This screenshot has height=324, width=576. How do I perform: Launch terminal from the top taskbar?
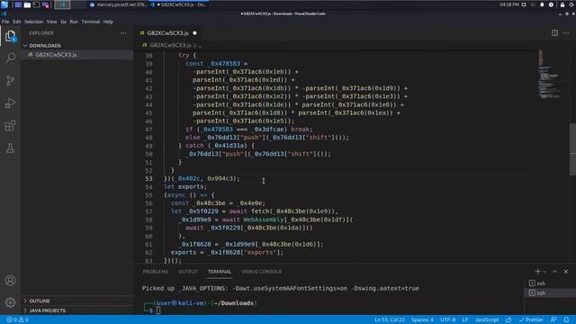tap(36, 4)
